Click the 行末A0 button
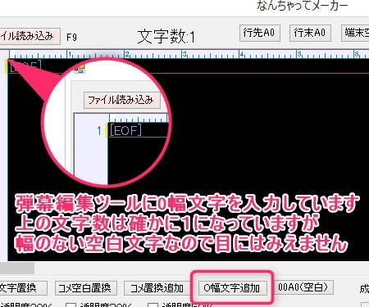The width and height of the screenshot is (369, 307). point(310,34)
